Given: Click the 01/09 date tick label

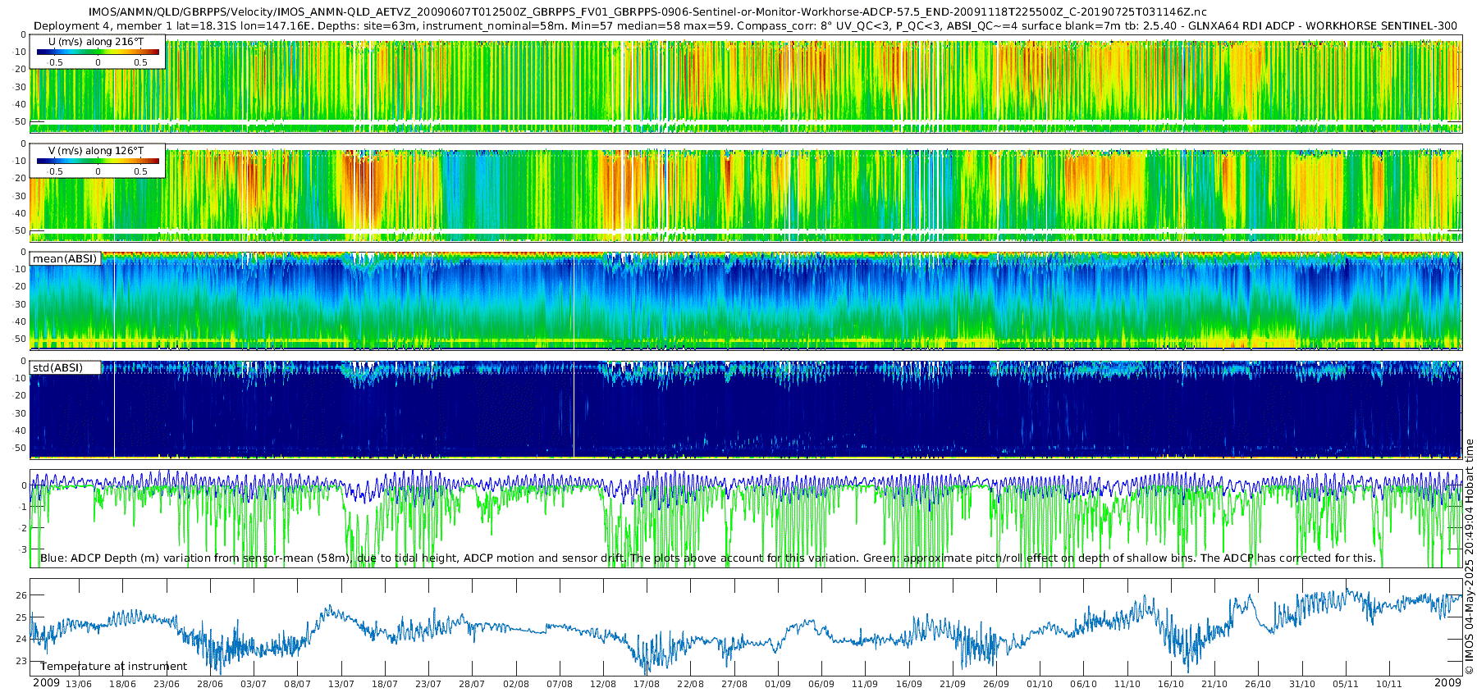Looking at the screenshot, I should click(x=778, y=684).
